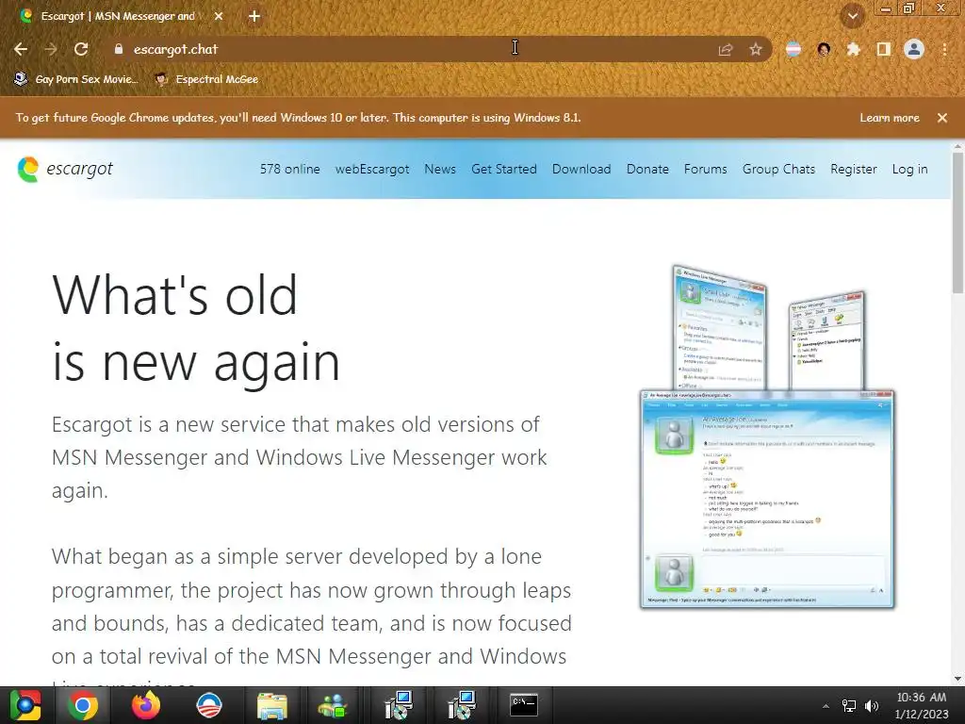The width and height of the screenshot is (965, 724).
Task: Reload the escargot.chat page
Action: pyautogui.click(x=81, y=49)
